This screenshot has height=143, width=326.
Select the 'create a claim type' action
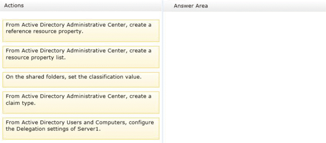pyautogui.click(x=81, y=102)
